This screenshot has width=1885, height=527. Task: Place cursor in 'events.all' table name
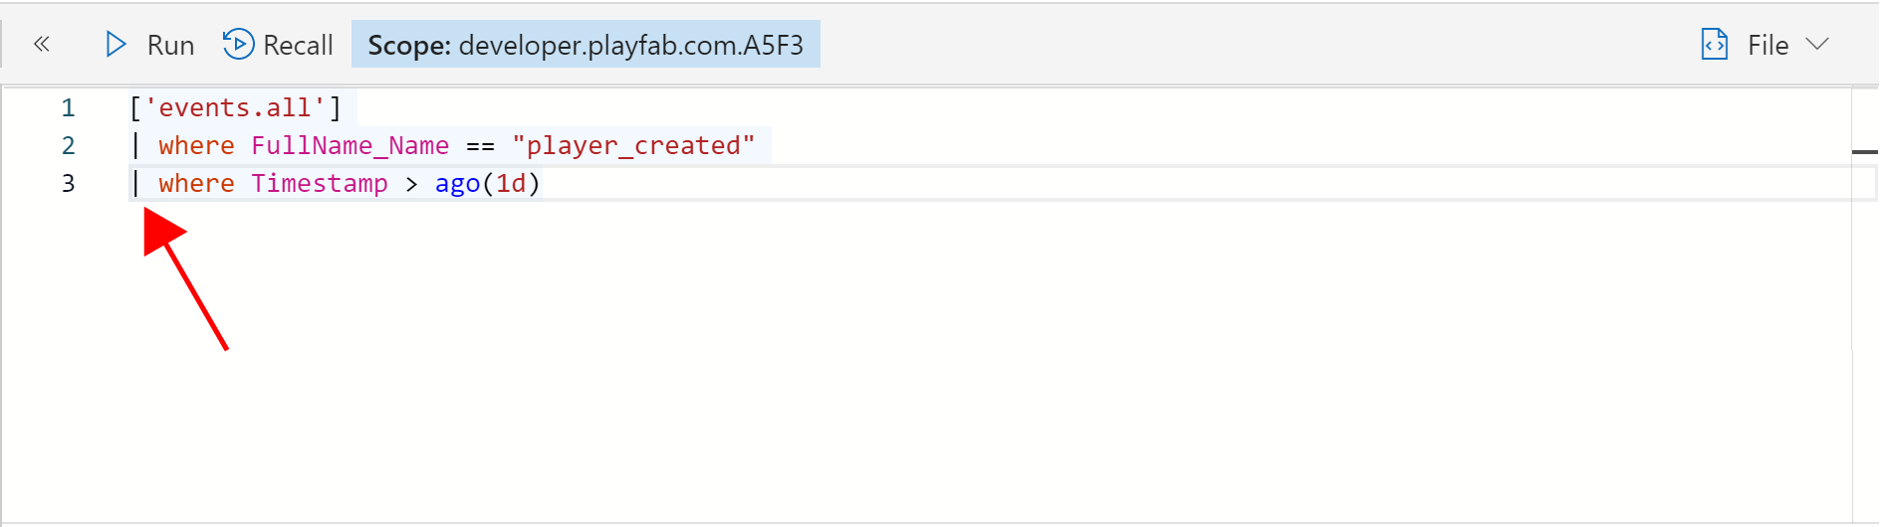[x=235, y=107]
